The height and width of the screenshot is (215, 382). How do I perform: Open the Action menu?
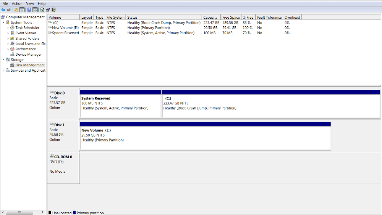(17, 3)
